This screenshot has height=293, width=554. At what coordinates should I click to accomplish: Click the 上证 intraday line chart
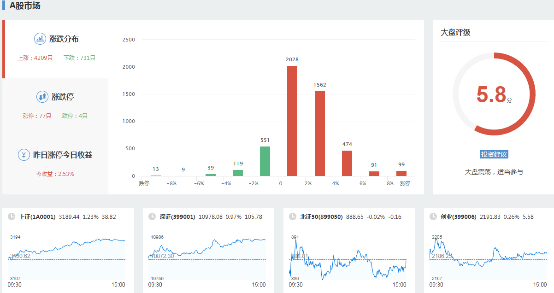point(67,258)
